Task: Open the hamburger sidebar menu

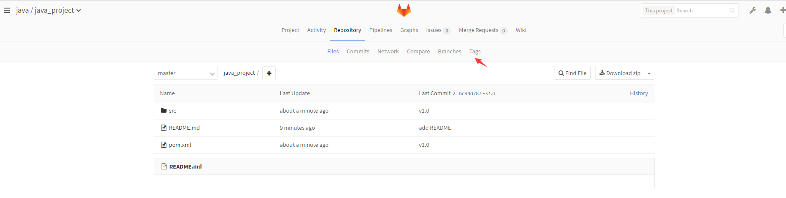Action: pyautogui.click(x=7, y=10)
